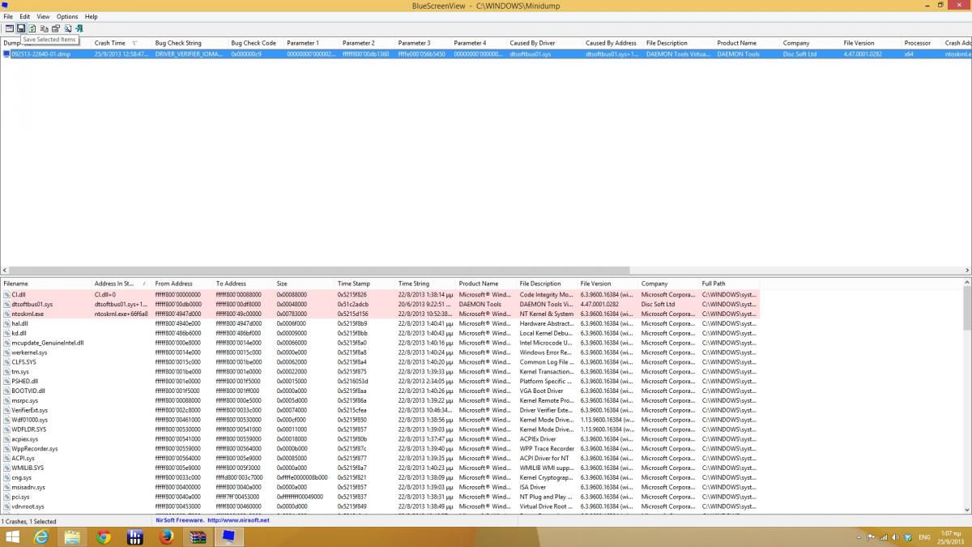Click the Refresh toolbar icon
Screen dimensions: 972x547
click(x=32, y=28)
